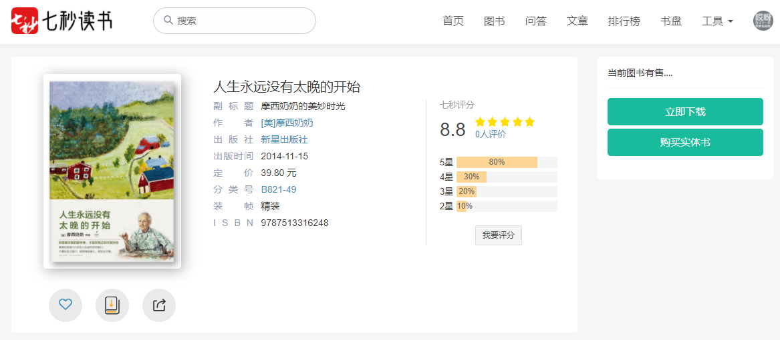The height and width of the screenshot is (340, 780).
Task: Click the 购买实体书 button
Action: [685, 143]
